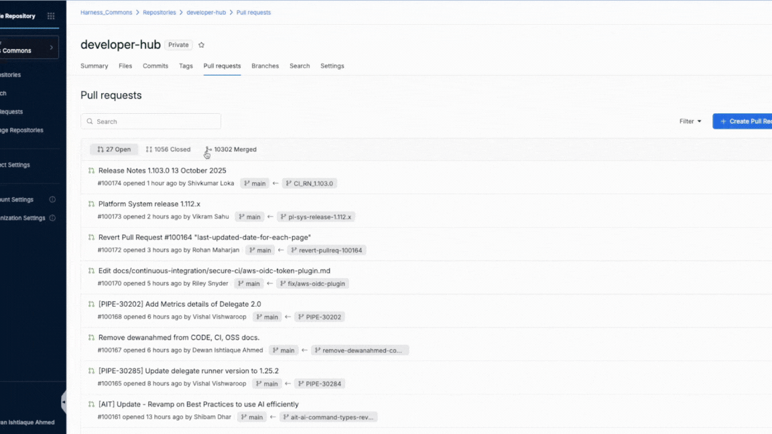Image resolution: width=772 pixels, height=434 pixels.
Task: Open Organization Settings in sidebar
Action: tap(23, 218)
